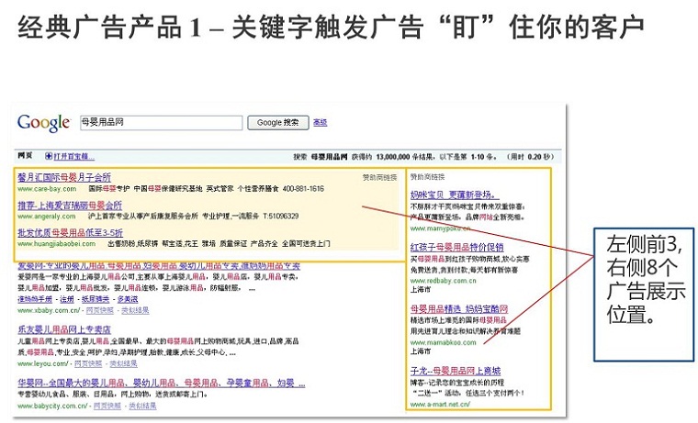
Task: Click the www.huangjiabaobei.com URL text
Action: click(57, 244)
